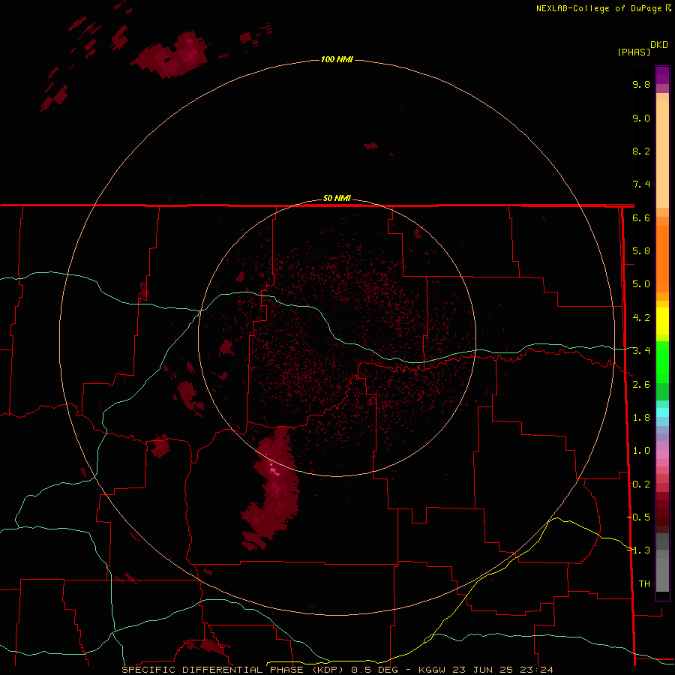Click the 5.8 value on color scale
The image size is (675, 675).
point(641,251)
